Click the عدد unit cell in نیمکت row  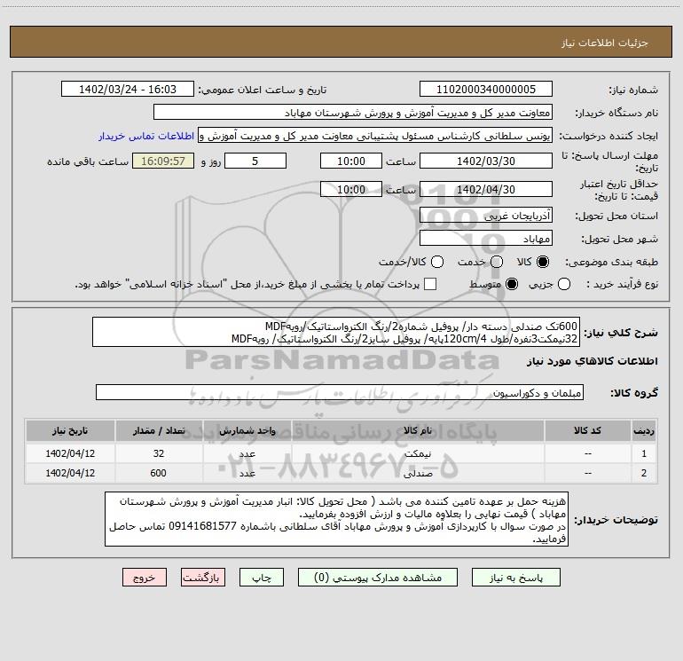[247, 453]
